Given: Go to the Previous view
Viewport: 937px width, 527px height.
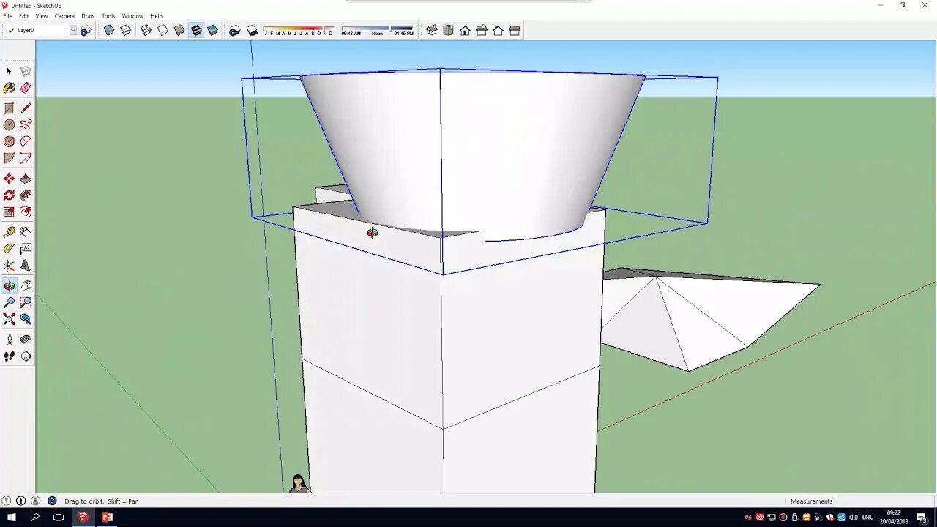Looking at the screenshot, I should 26,319.
